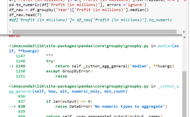
Task: Click the 'except GroupByError:' traceback line
Action: 69,71
